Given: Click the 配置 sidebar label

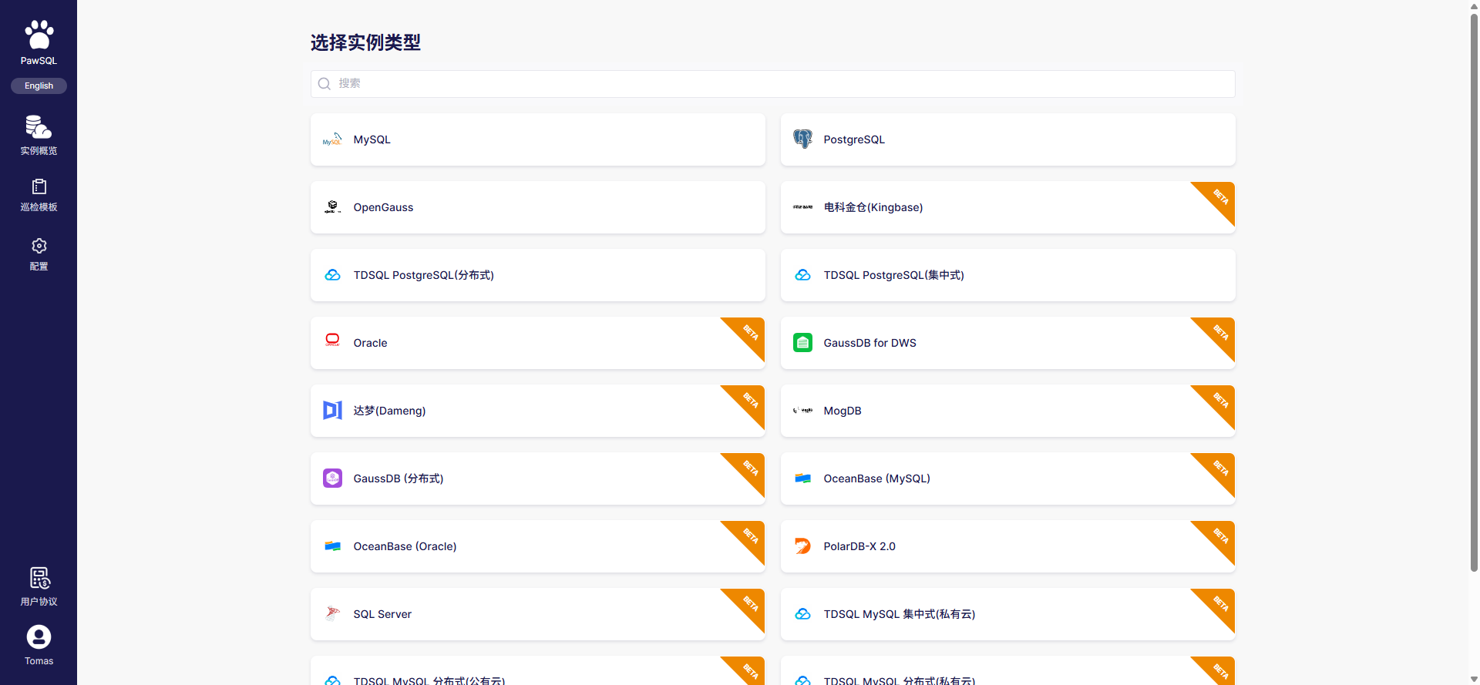Looking at the screenshot, I should coord(39,267).
